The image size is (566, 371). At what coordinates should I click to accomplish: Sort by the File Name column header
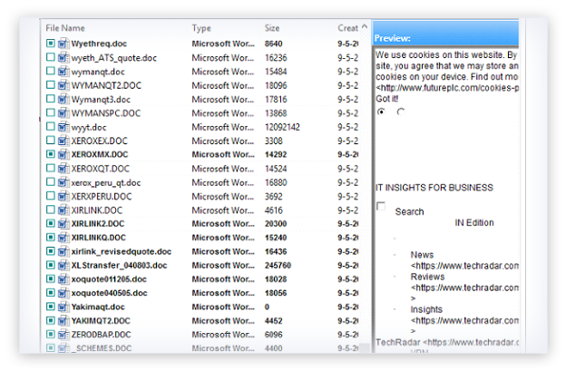(x=65, y=28)
